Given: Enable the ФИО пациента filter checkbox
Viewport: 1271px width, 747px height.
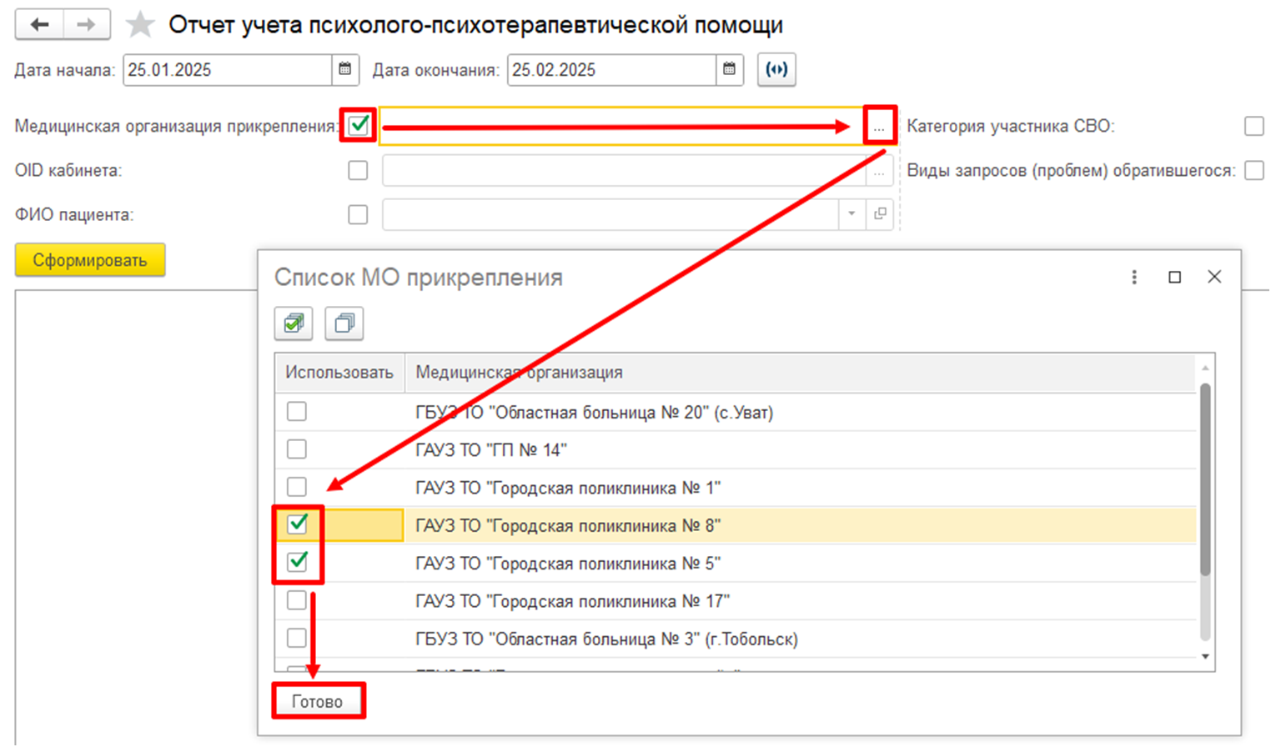Looking at the screenshot, I should click(358, 215).
